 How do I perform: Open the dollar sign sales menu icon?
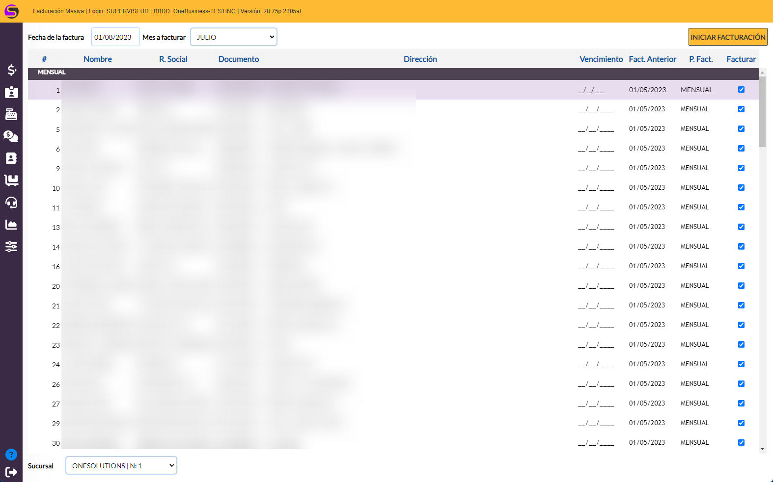11,70
